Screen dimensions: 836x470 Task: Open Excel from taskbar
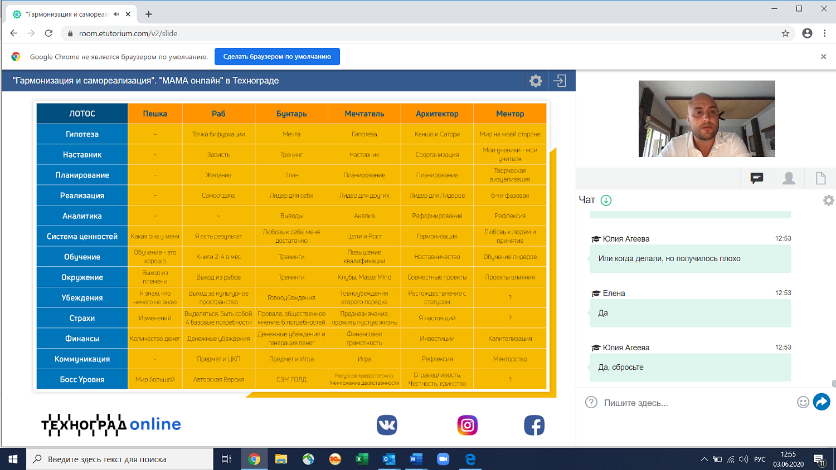point(362,459)
